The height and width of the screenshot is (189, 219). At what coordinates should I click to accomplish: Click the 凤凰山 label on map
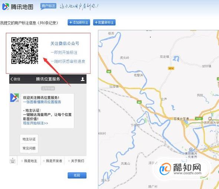[x=125, y=163]
